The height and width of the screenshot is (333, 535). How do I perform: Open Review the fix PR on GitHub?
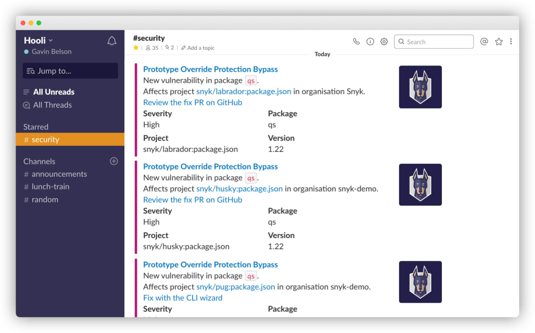coord(192,102)
